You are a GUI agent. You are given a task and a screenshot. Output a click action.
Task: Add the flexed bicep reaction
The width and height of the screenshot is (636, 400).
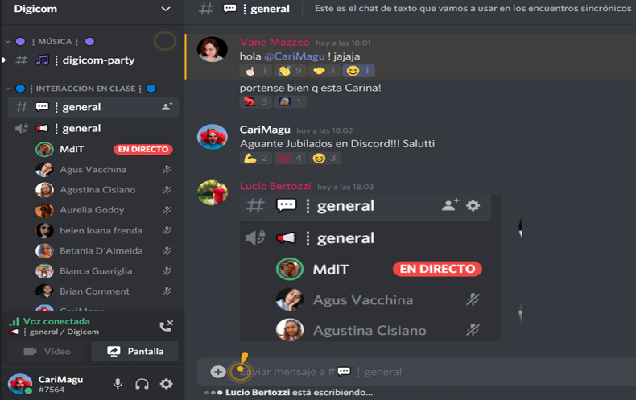(255, 158)
